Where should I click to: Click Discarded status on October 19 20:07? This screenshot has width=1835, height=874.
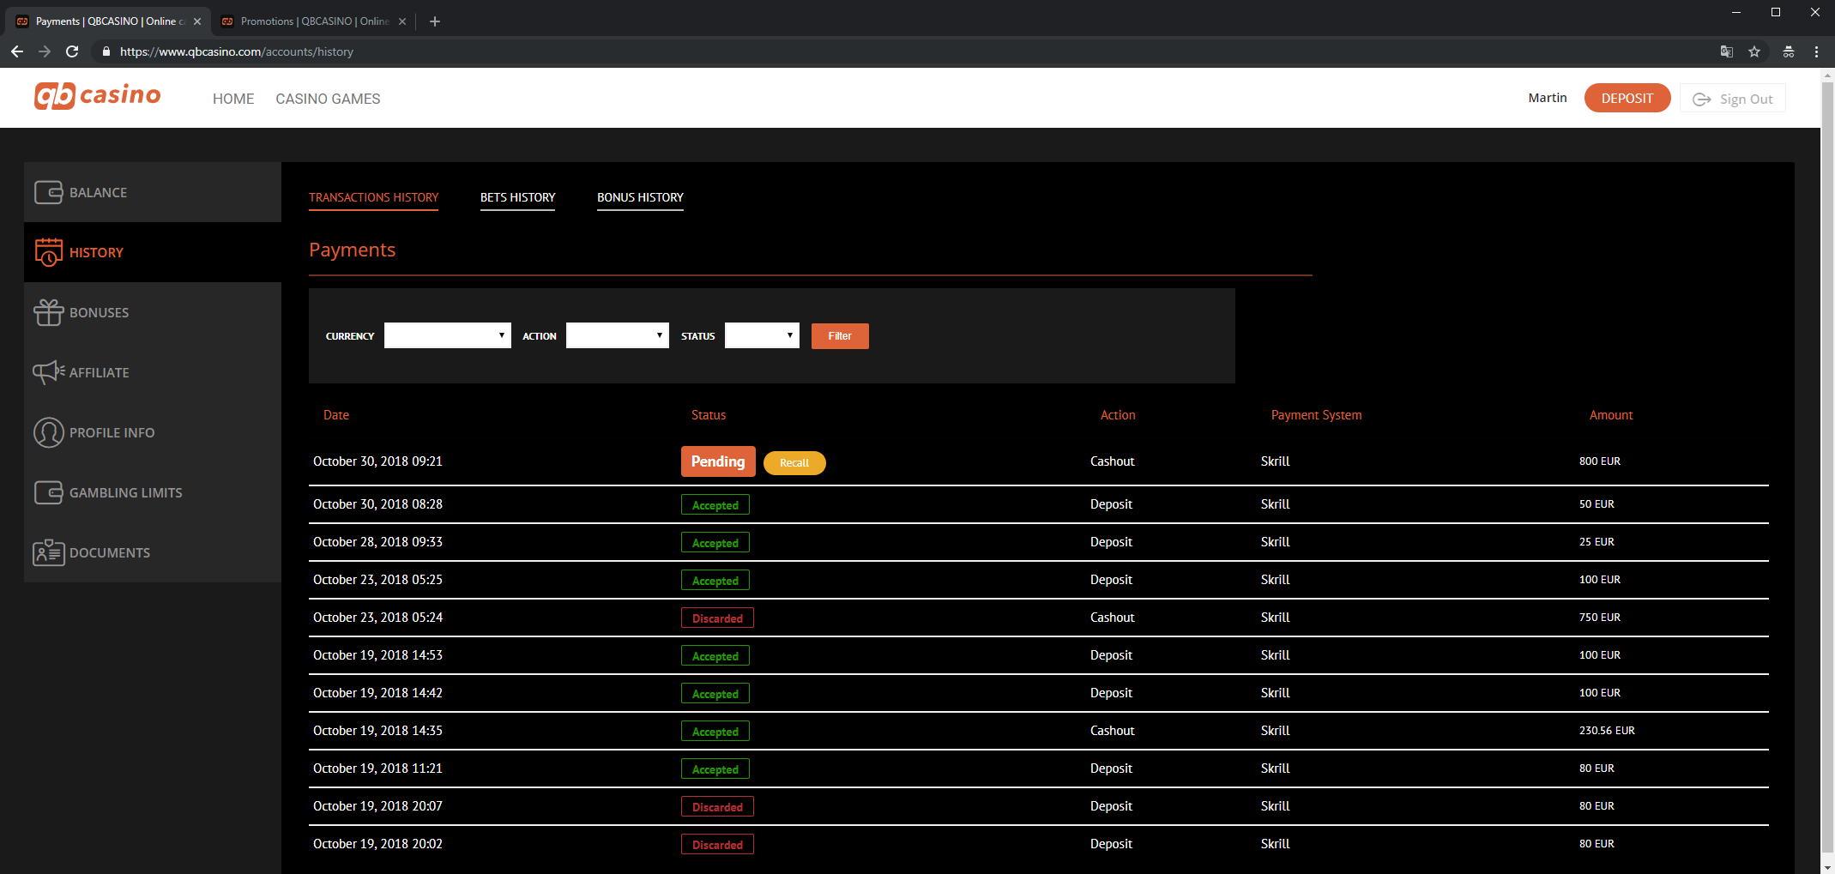click(x=718, y=807)
